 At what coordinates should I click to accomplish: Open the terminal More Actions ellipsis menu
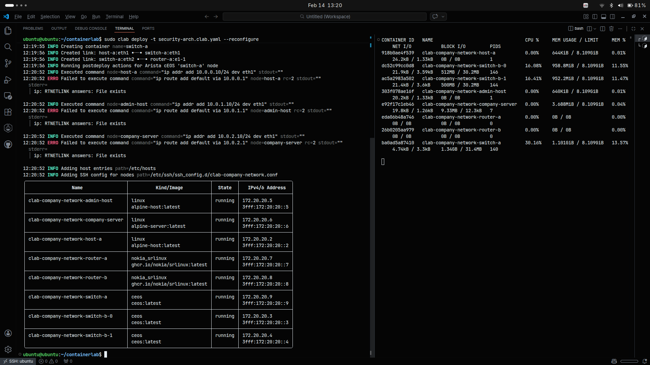pos(620,29)
